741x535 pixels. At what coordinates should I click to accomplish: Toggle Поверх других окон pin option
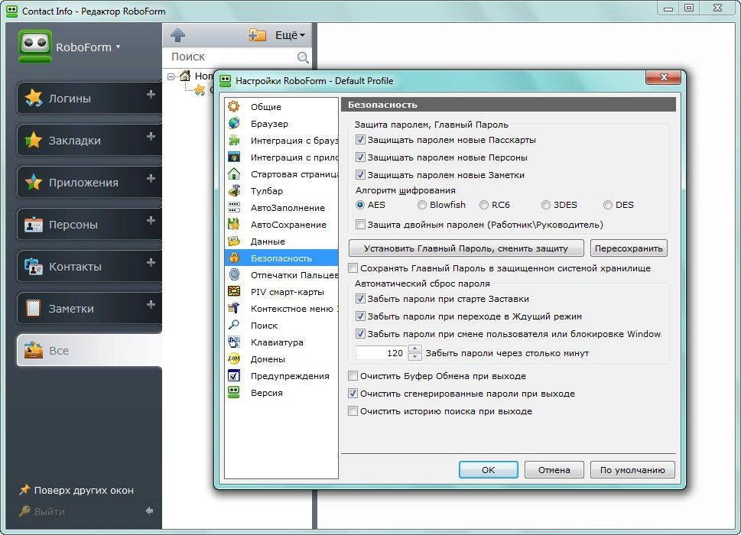[x=76, y=490]
